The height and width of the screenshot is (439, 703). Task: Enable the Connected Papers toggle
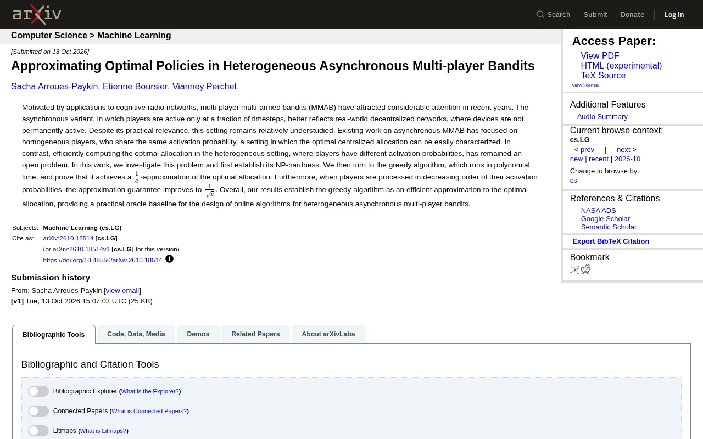tap(38, 411)
